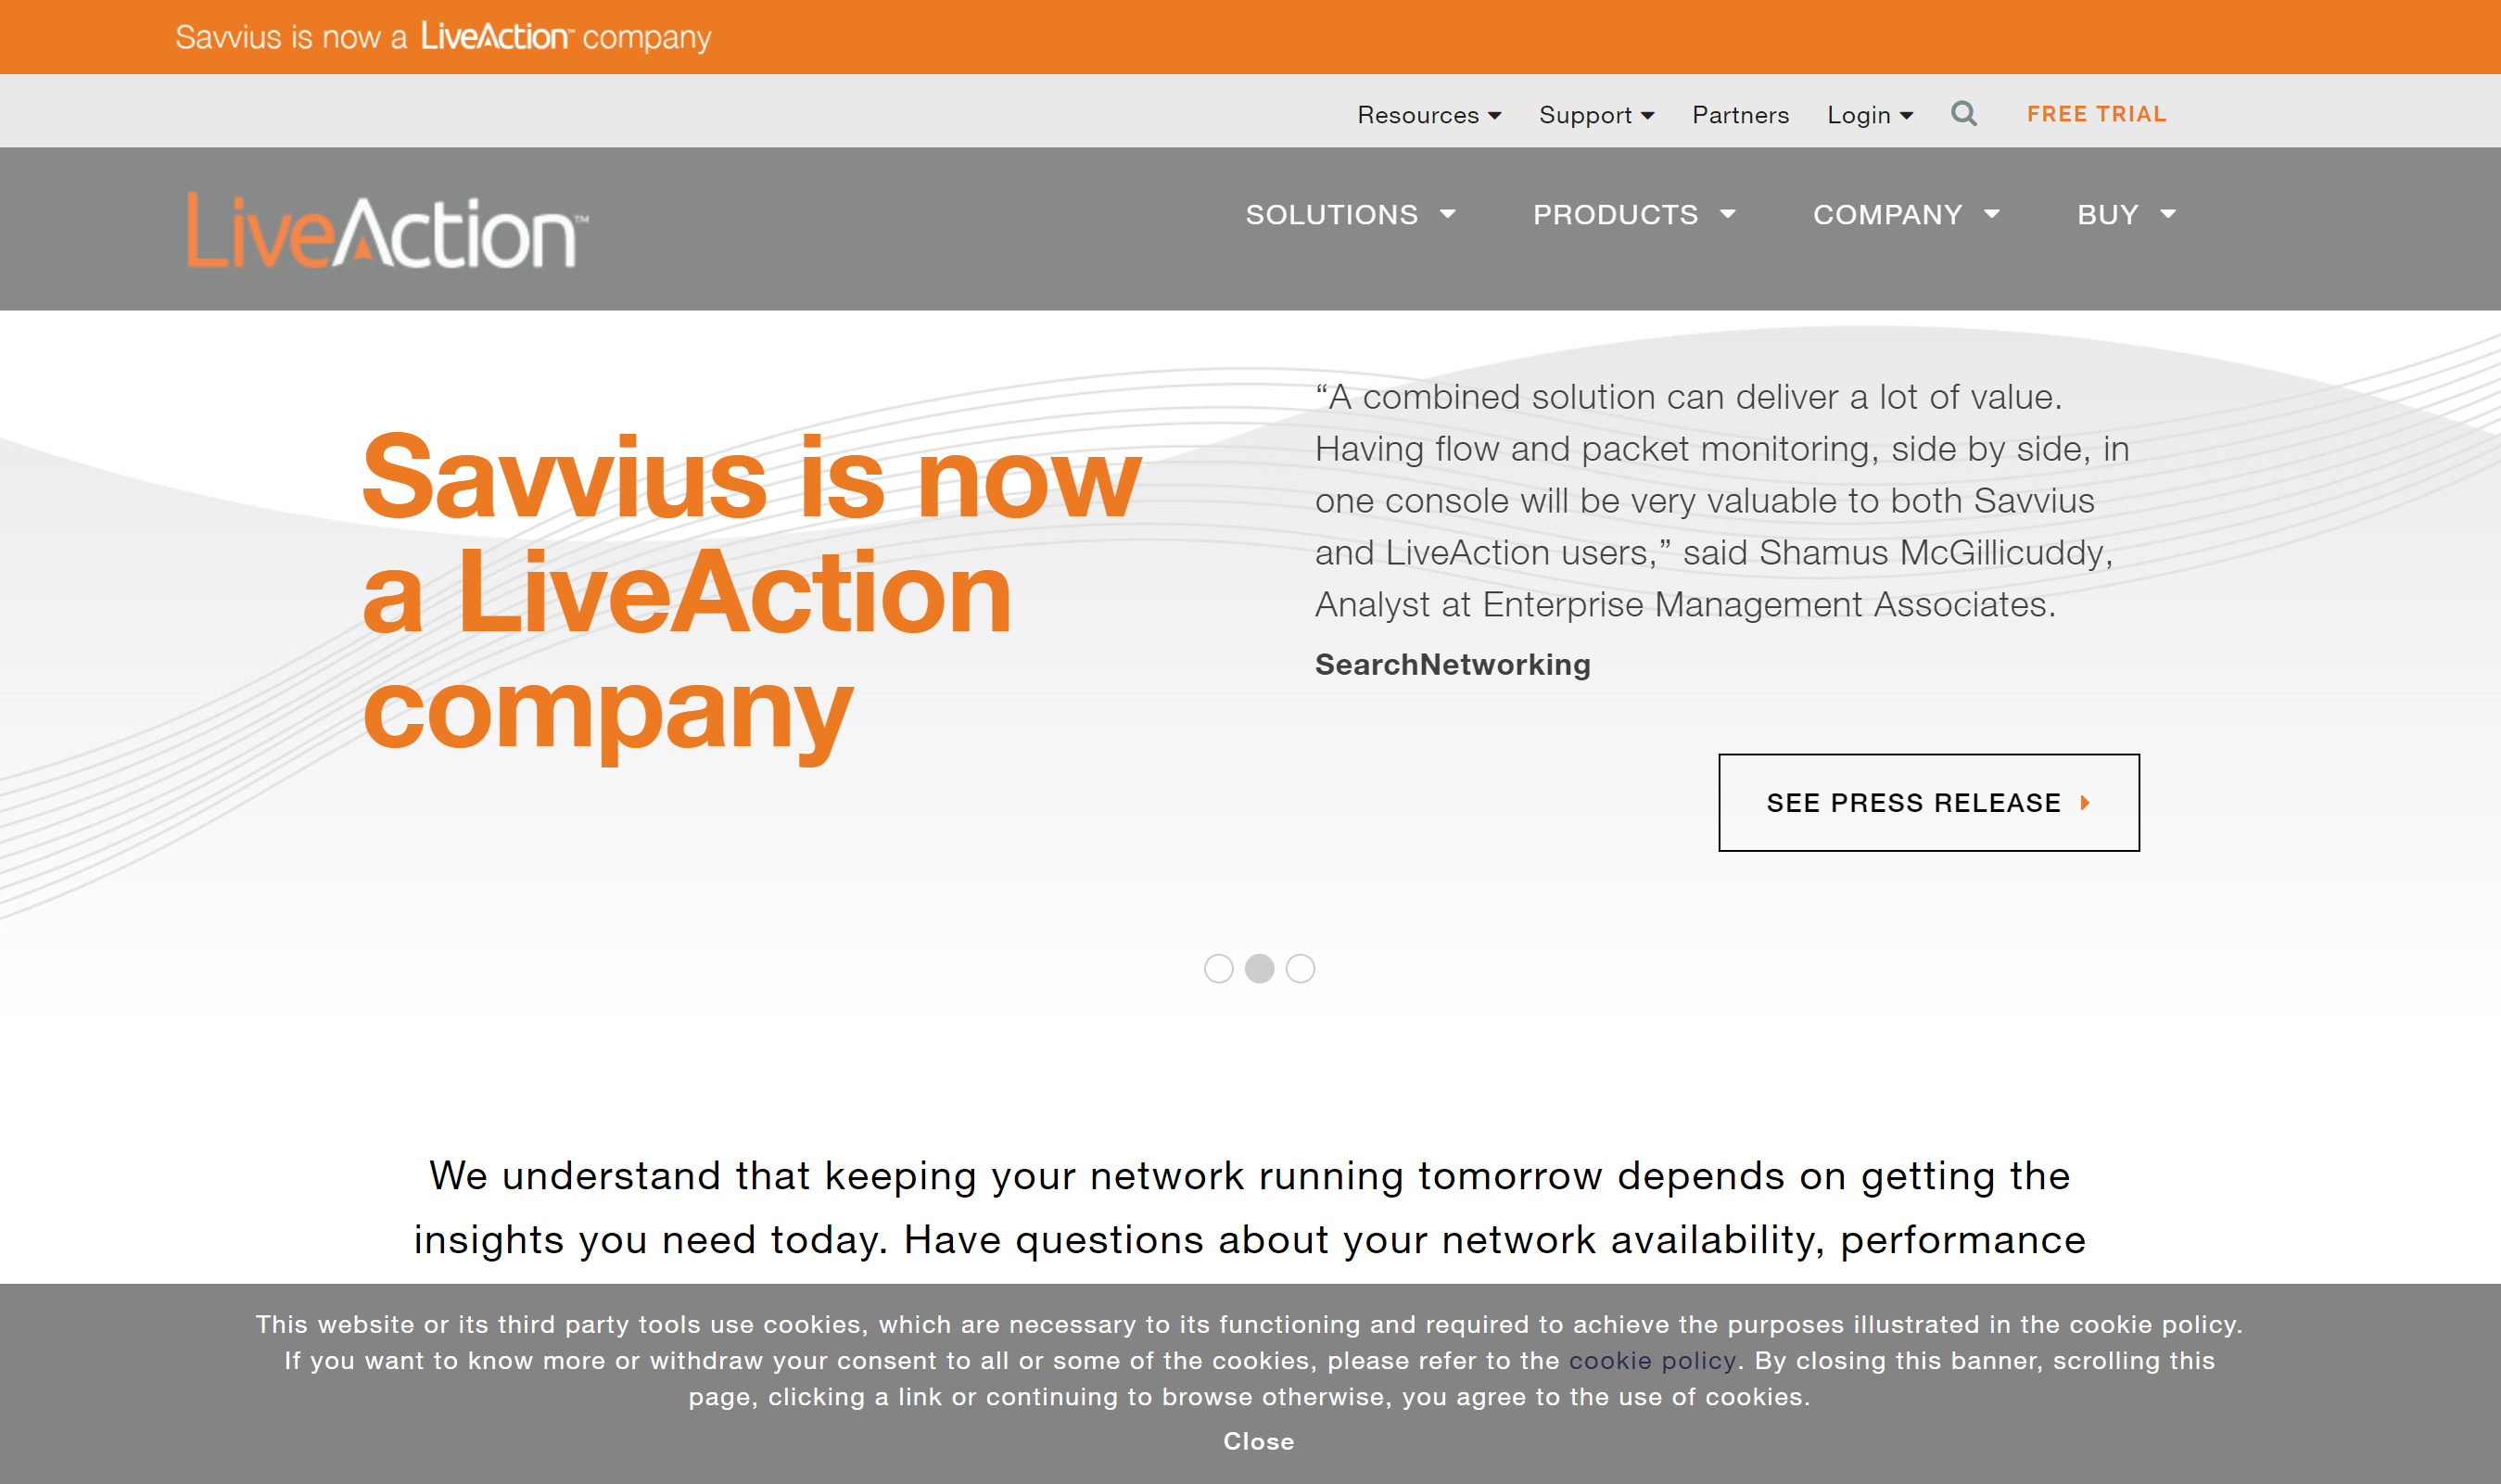Click the FREE TRIAL button icon
Image resolution: width=2501 pixels, height=1484 pixels.
(2097, 113)
